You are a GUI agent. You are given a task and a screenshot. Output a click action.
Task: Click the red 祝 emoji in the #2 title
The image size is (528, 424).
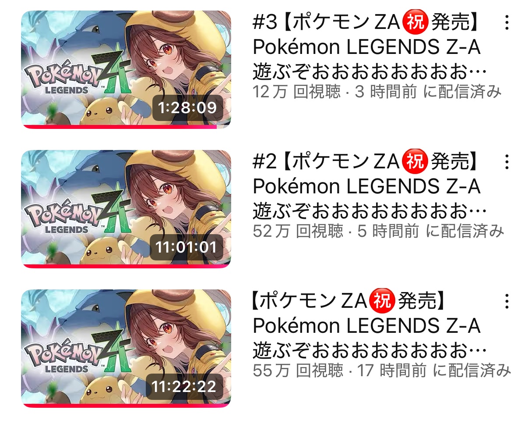(415, 162)
